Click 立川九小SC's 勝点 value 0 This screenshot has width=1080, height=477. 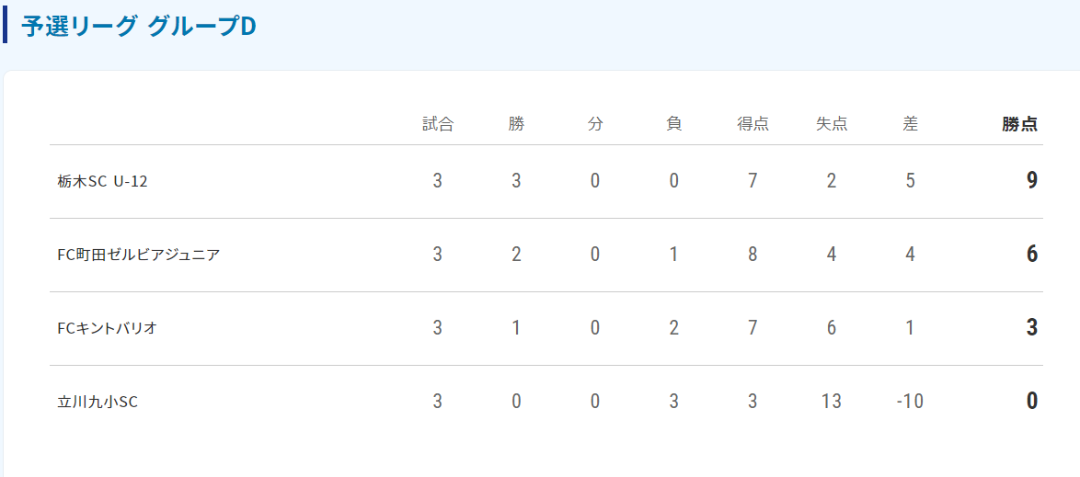(x=1032, y=402)
